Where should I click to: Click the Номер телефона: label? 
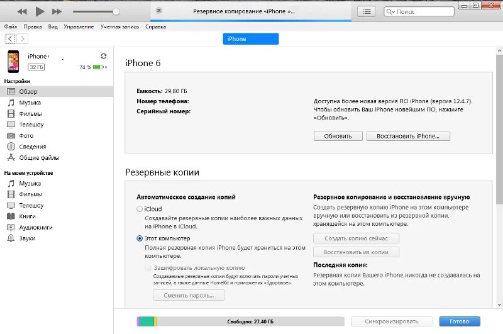click(163, 101)
